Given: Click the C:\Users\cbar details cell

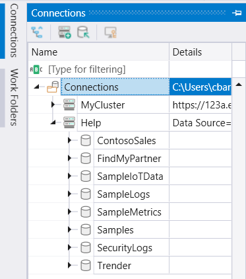Looking at the screenshot, I should coord(200,87).
